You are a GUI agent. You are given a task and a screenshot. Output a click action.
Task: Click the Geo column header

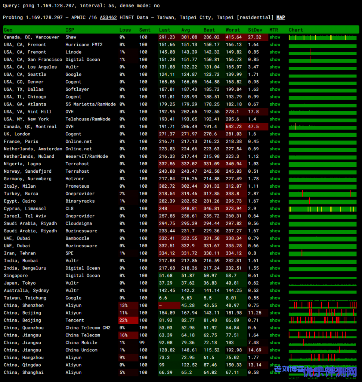(x=8, y=30)
